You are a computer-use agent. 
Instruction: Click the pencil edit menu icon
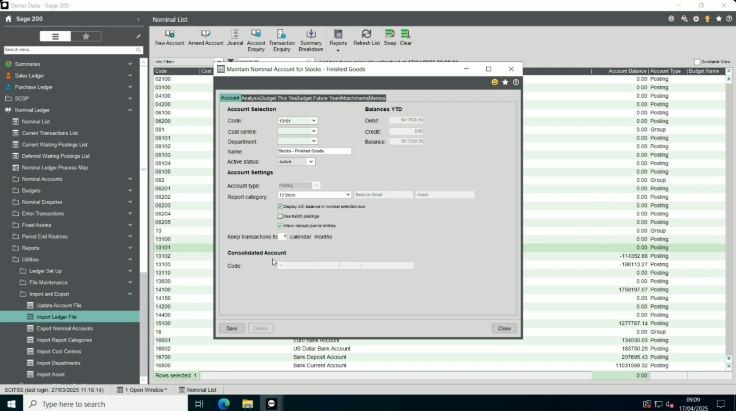coord(138,36)
